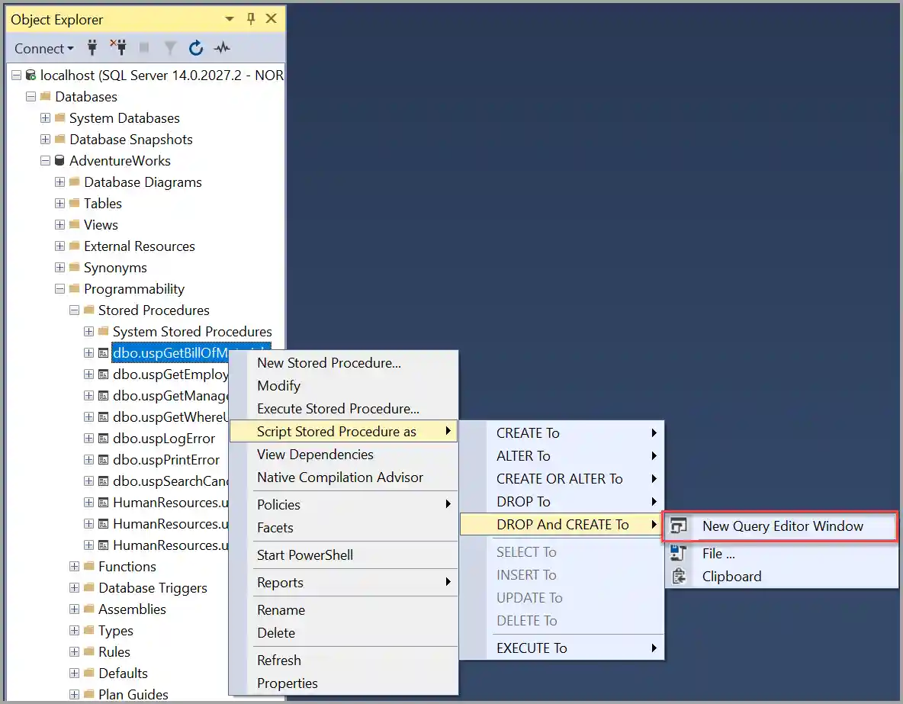This screenshot has width=903, height=704.
Task: Click the stored procedure icon beside dbo.uspLogError
Action: [x=102, y=439]
